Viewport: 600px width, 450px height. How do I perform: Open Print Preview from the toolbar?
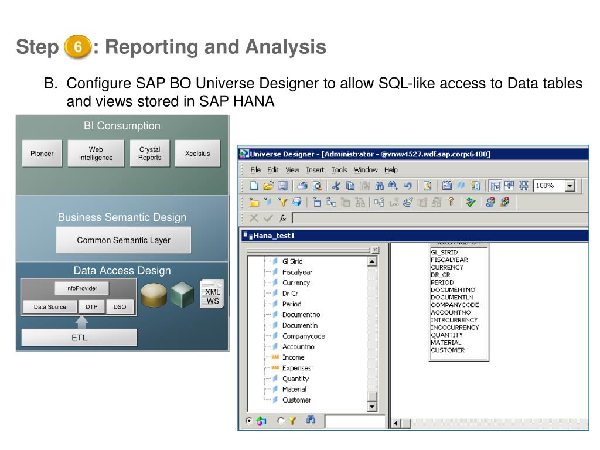317,186
